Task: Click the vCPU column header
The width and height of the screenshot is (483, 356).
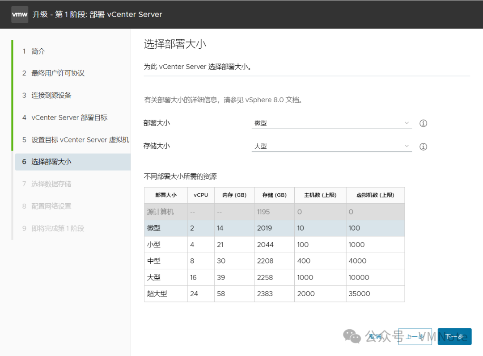Action: point(201,195)
